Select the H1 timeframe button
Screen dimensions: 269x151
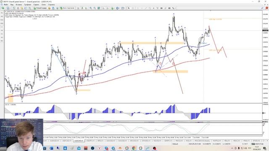click(x=2, y=27)
